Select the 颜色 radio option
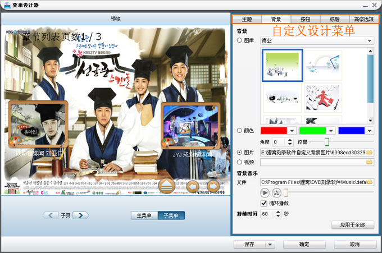 (239, 131)
